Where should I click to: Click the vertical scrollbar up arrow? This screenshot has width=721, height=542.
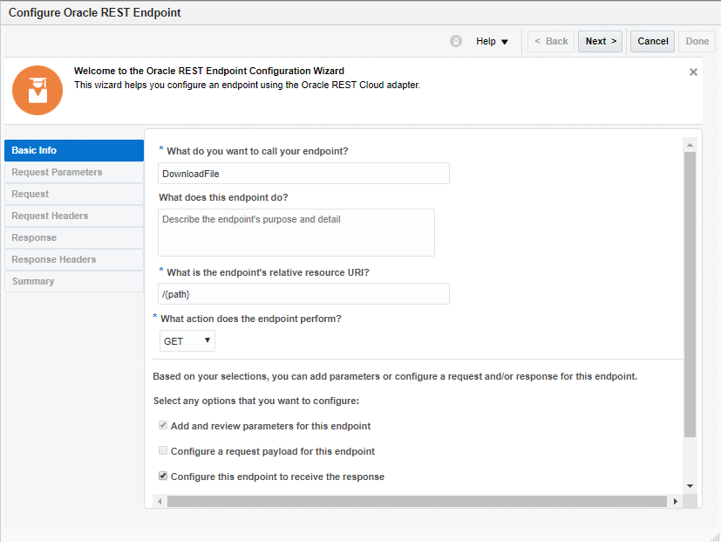pos(690,144)
